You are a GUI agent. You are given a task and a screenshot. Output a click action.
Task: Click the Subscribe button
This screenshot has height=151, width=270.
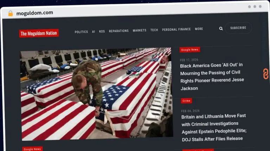click(x=238, y=28)
